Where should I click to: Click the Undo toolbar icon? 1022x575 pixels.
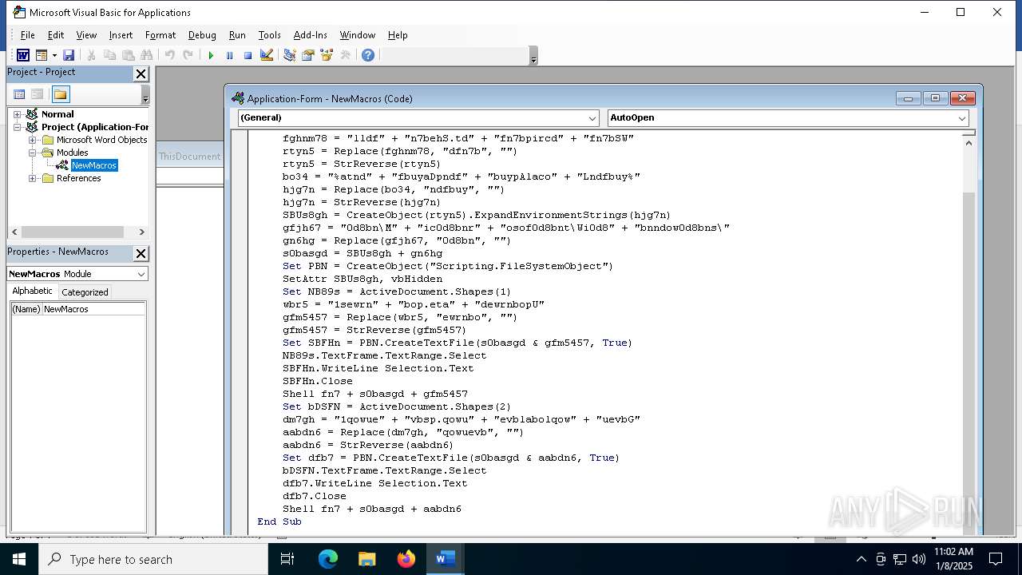point(169,55)
